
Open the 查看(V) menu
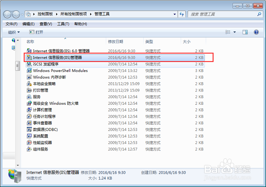coord(46,24)
